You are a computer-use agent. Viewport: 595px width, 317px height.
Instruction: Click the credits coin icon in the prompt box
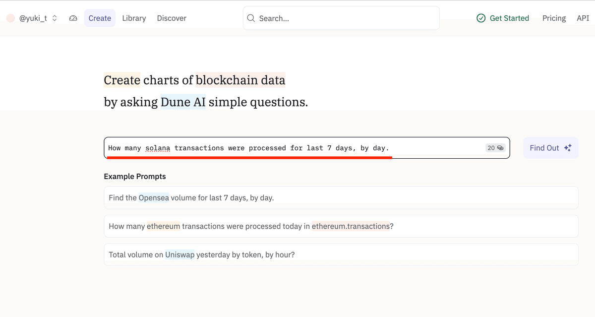click(500, 148)
